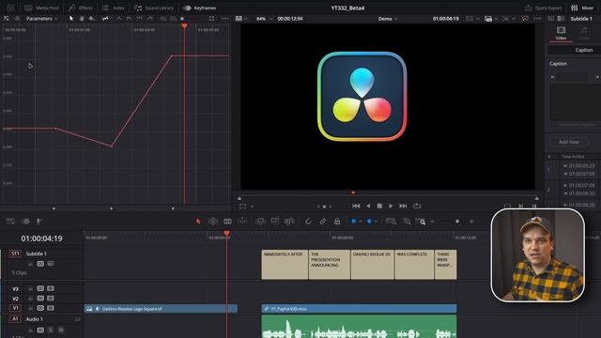Select the DaVinci Resolve Logo Square clip
The image size is (601, 338).
tap(161, 309)
